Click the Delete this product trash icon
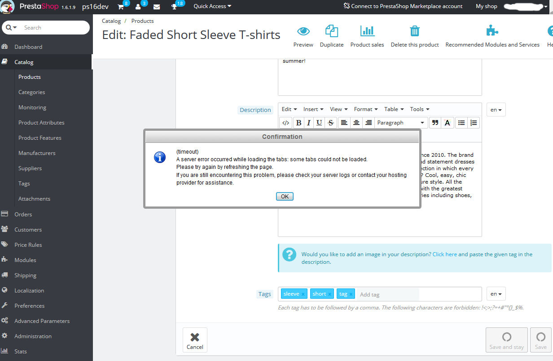The width and height of the screenshot is (553, 361). (x=415, y=31)
